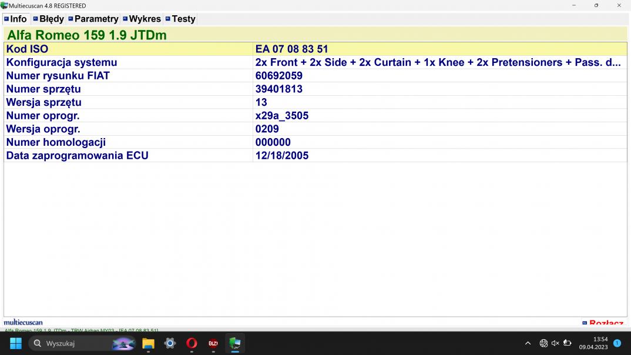631x355 pixels.
Task: Select the Multiecuscan taskbar icon
Action: coord(235,343)
